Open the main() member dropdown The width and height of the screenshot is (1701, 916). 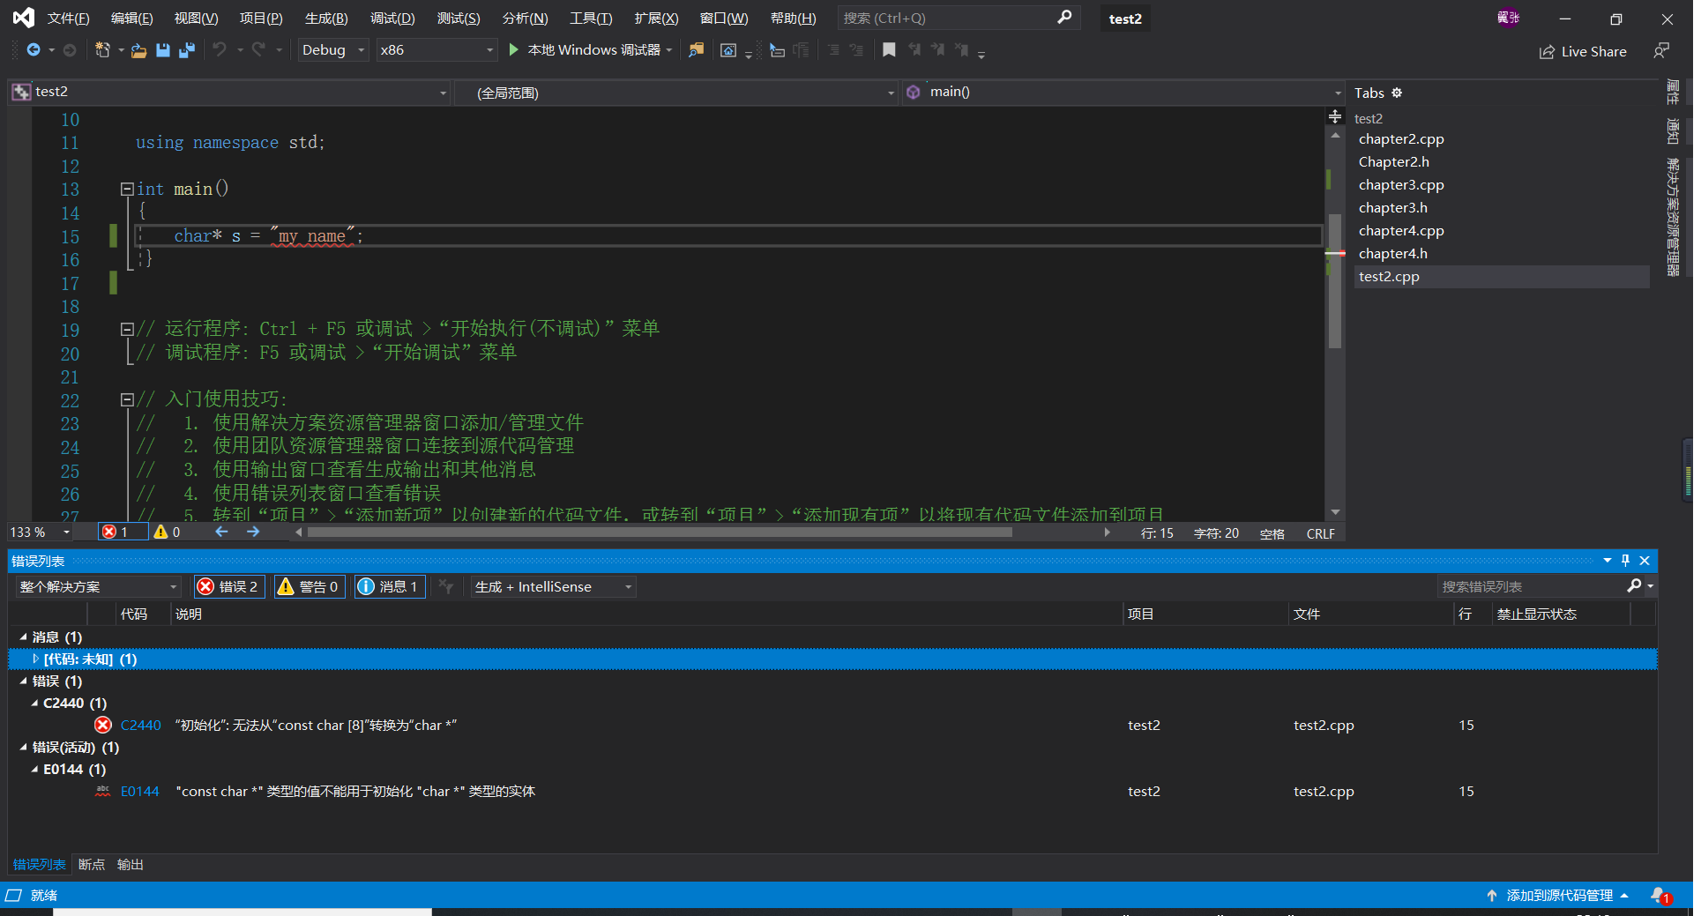(1123, 92)
